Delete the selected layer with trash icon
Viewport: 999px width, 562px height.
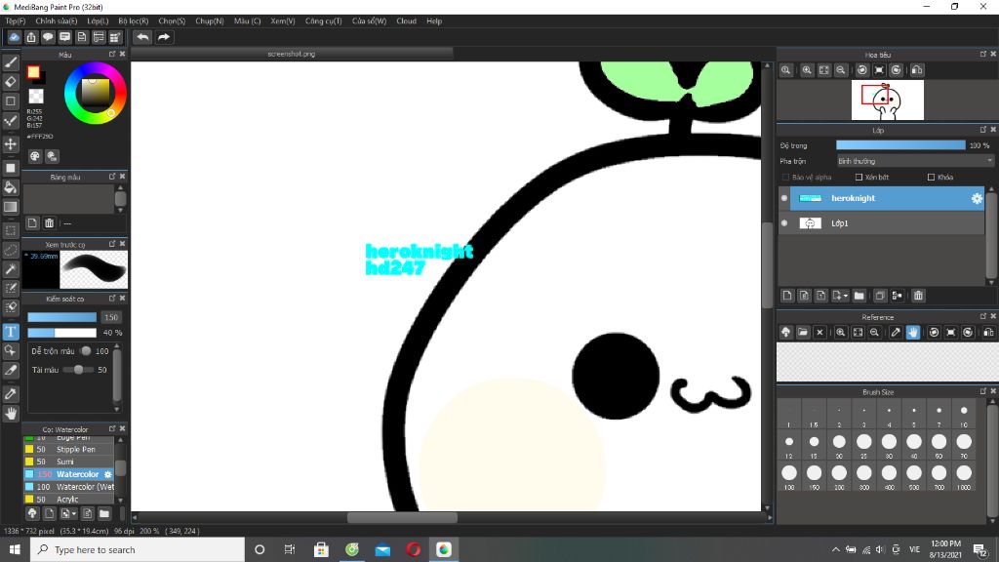click(918, 296)
